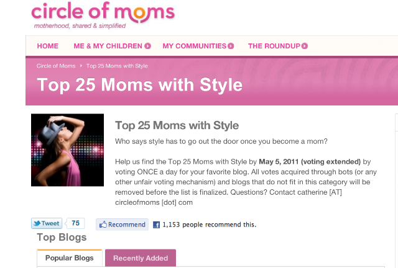Screen dimensions: 398x268
Task: Follow the Circle of Moms breadcrumb link
Action: [x=56, y=65]
